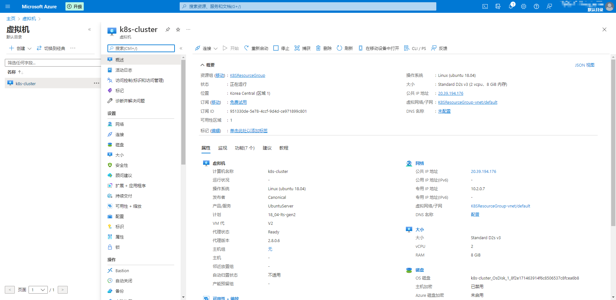Click 反馈 in VM toolbar
Viewport: 616px width, 300px height.
click(439, 48)
